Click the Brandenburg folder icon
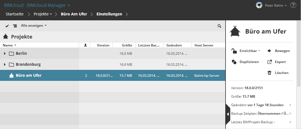This screenshot has height=129, width=301. (12, 65)
